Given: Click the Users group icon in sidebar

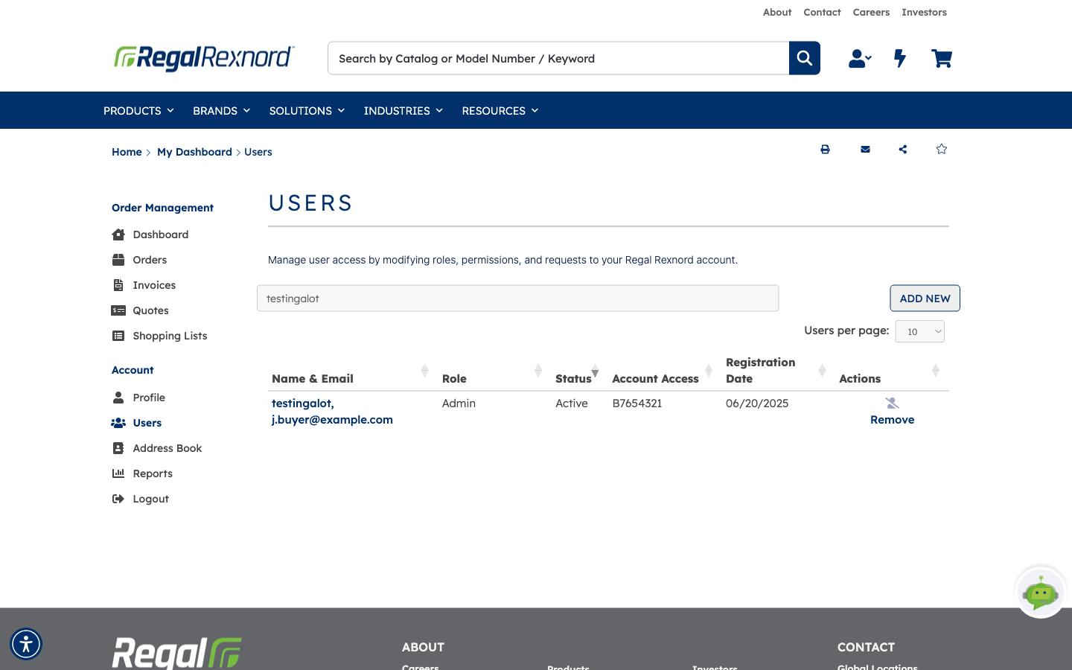Looking at the screenshot, I should [x=118, y=423].
